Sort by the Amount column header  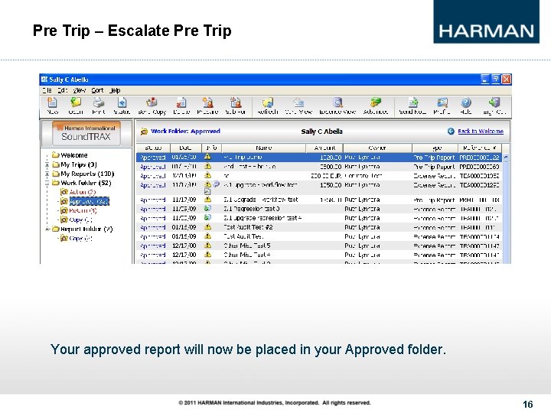pos(324,148)
